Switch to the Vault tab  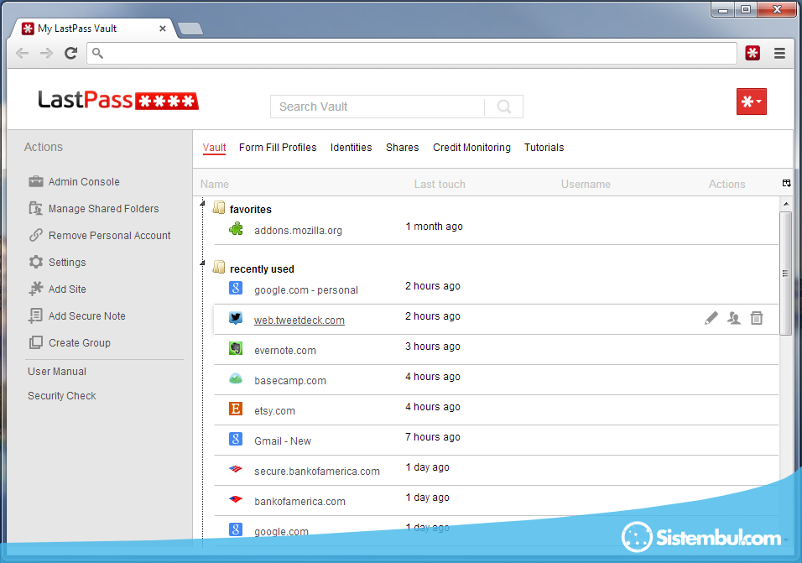tap(214, 148)
